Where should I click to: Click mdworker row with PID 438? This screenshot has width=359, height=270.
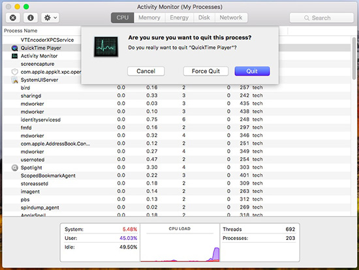[x=176, y=112]
